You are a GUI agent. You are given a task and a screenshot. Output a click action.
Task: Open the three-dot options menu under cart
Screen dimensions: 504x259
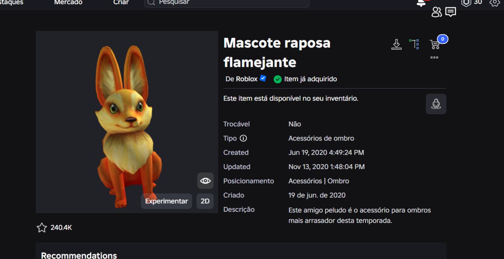pyautogui.click(x=434, y=57)
